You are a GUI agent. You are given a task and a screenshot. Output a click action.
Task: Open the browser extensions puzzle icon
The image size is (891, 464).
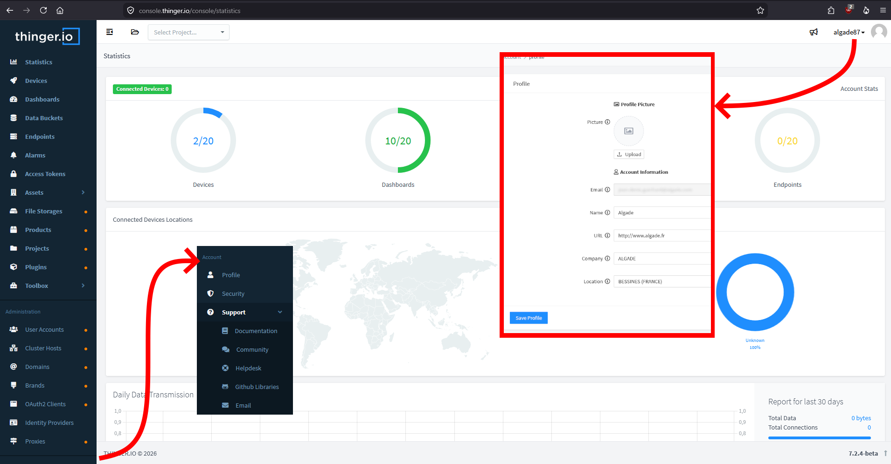[x=831, y=10]
